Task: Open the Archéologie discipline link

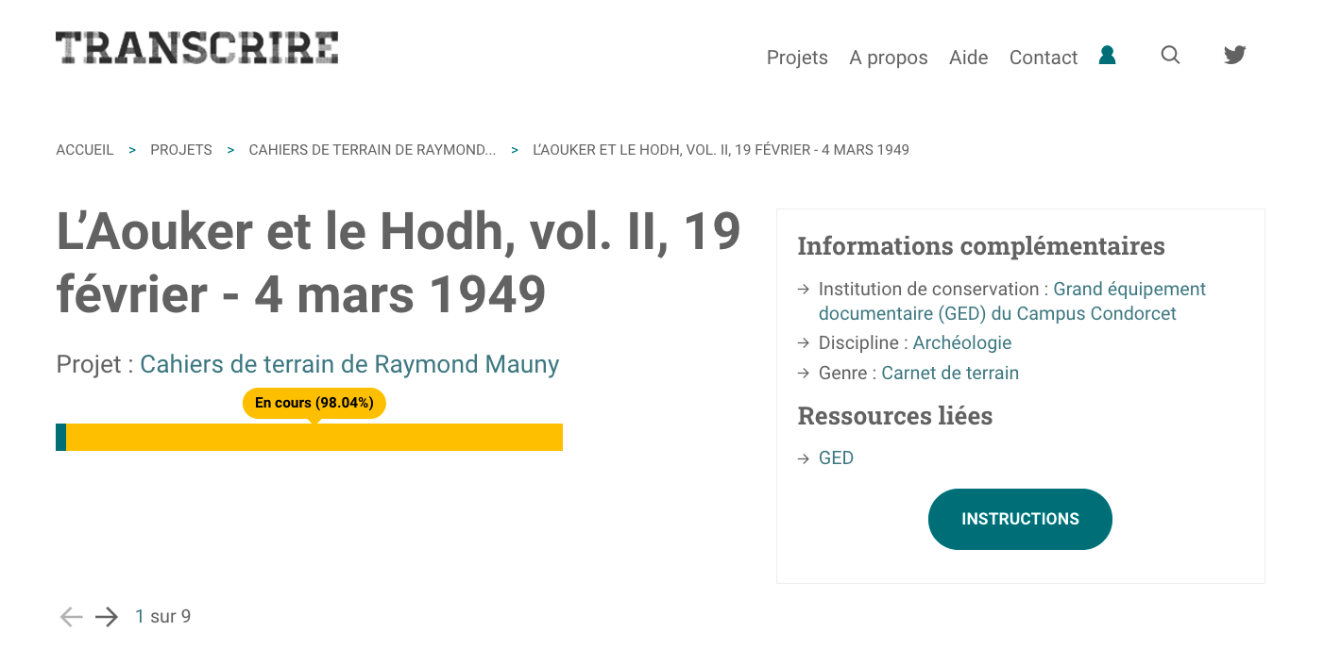Action: click(962, 342)
